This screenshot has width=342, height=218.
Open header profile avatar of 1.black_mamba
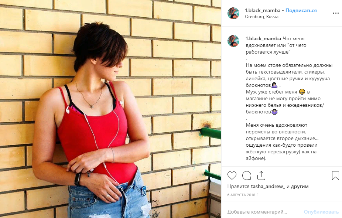[x=233, y=13]
